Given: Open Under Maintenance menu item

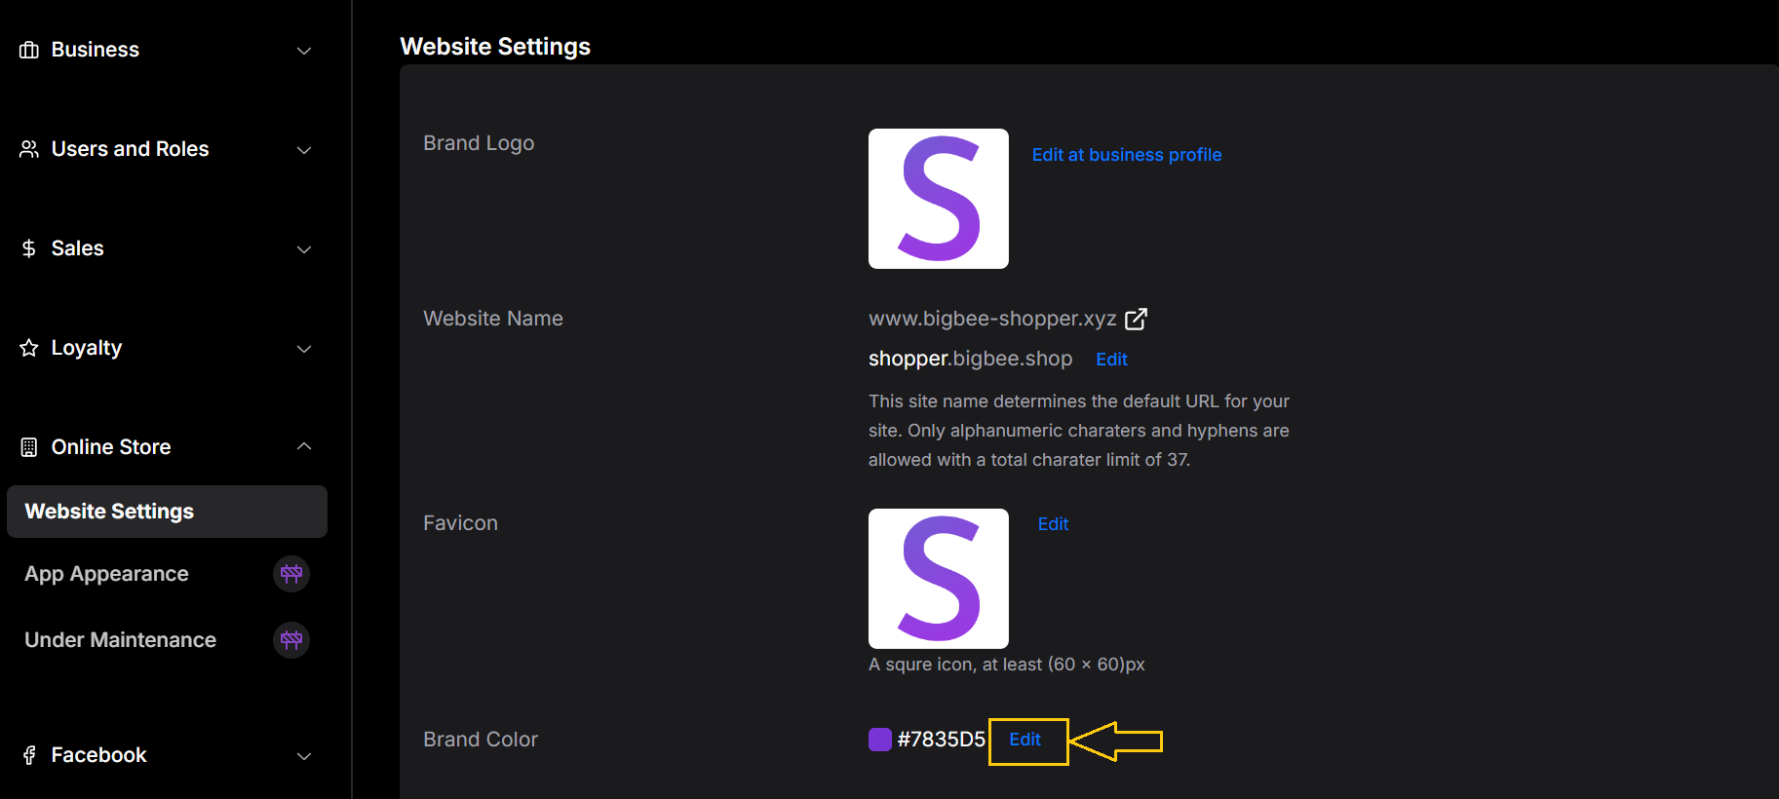Looking at the screenshot, I should pyautogui.click(x=120, y=640).
